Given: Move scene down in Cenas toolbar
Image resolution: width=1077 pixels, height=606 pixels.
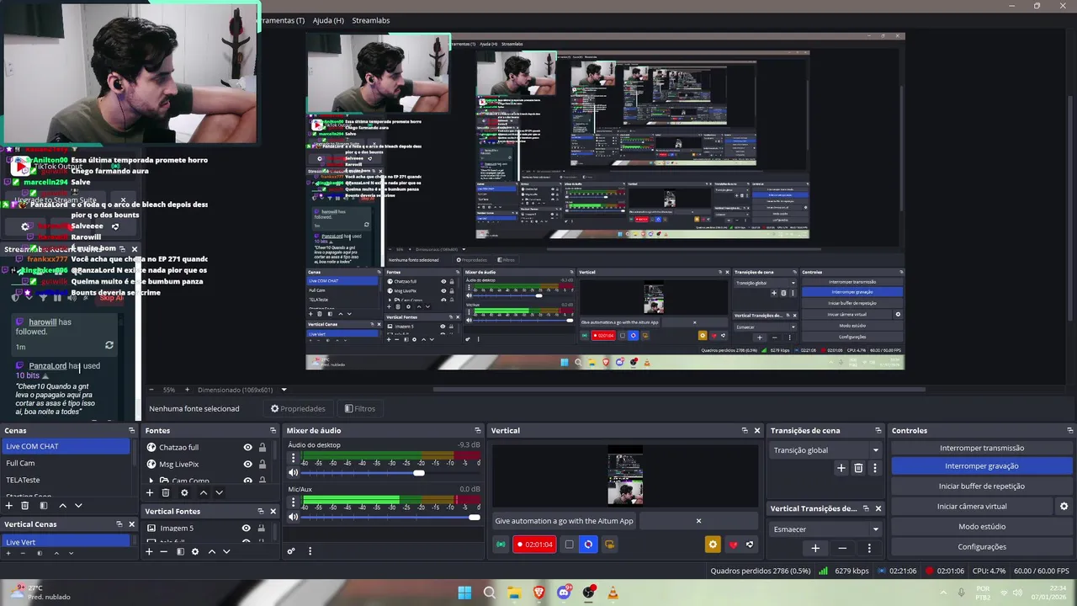Looking at the screenshot, I should [78, 506].
